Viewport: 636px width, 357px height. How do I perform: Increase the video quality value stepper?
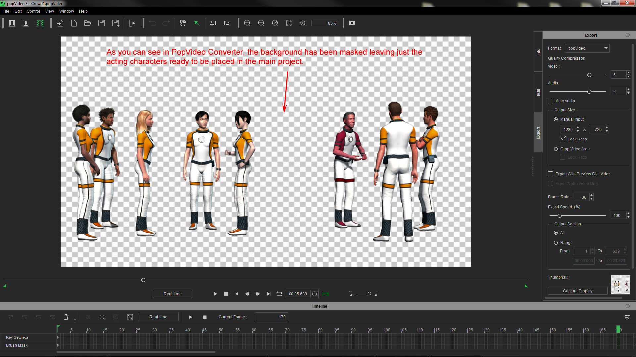(x=628, y=73)
